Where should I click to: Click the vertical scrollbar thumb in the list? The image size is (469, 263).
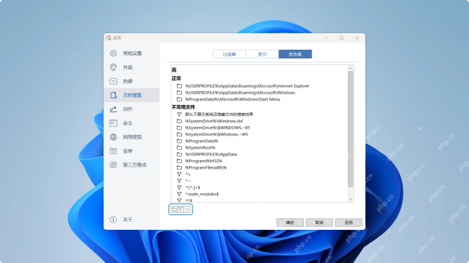point(350,129)
